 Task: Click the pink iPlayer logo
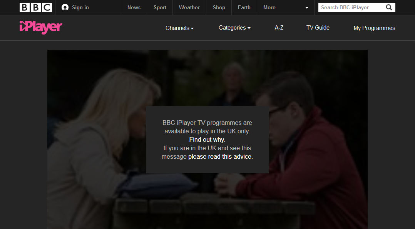point(41,27)
